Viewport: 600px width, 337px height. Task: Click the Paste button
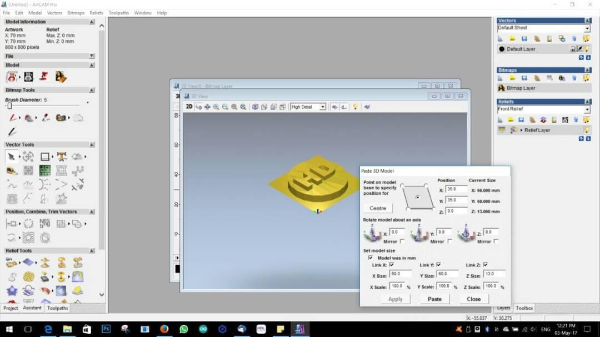[x=434, y=299]
